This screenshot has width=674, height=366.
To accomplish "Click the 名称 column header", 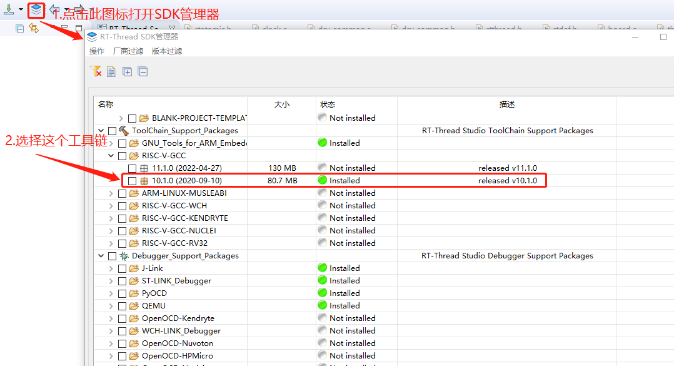I will [106, 104].
